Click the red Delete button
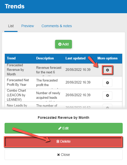Image resolution: width=127 pixels, height=165 pixels. pyautogui.click(x=63, y=141)
